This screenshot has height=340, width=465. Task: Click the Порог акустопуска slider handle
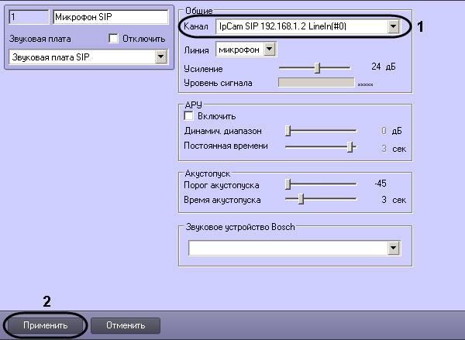pos(288,184)
